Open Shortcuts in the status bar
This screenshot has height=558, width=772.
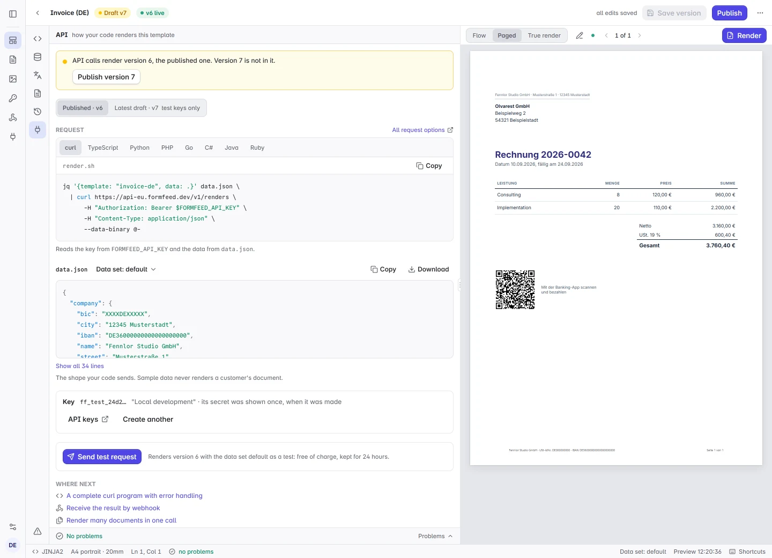click(747, 552)
